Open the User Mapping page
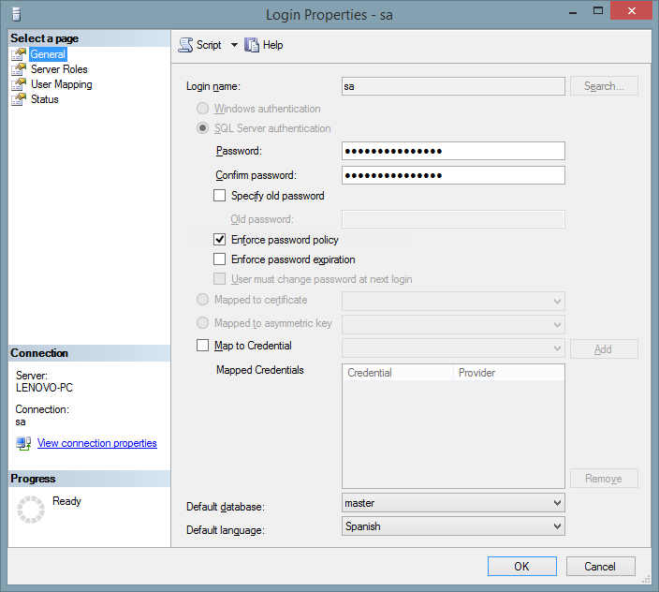 (x=62, y=84)
